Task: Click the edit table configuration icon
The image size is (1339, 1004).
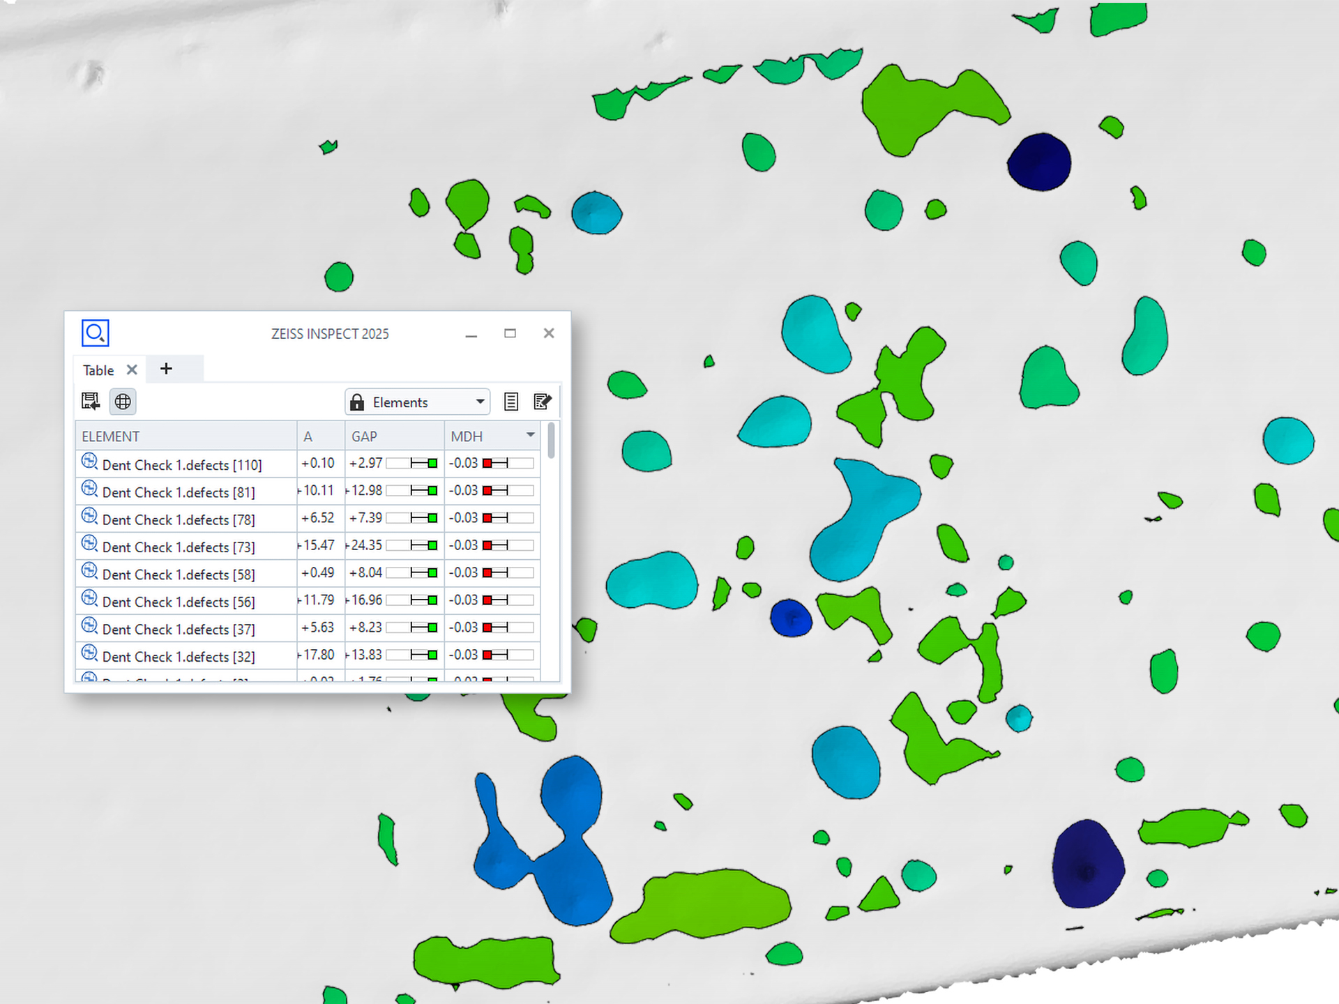Action: (542, 401)
